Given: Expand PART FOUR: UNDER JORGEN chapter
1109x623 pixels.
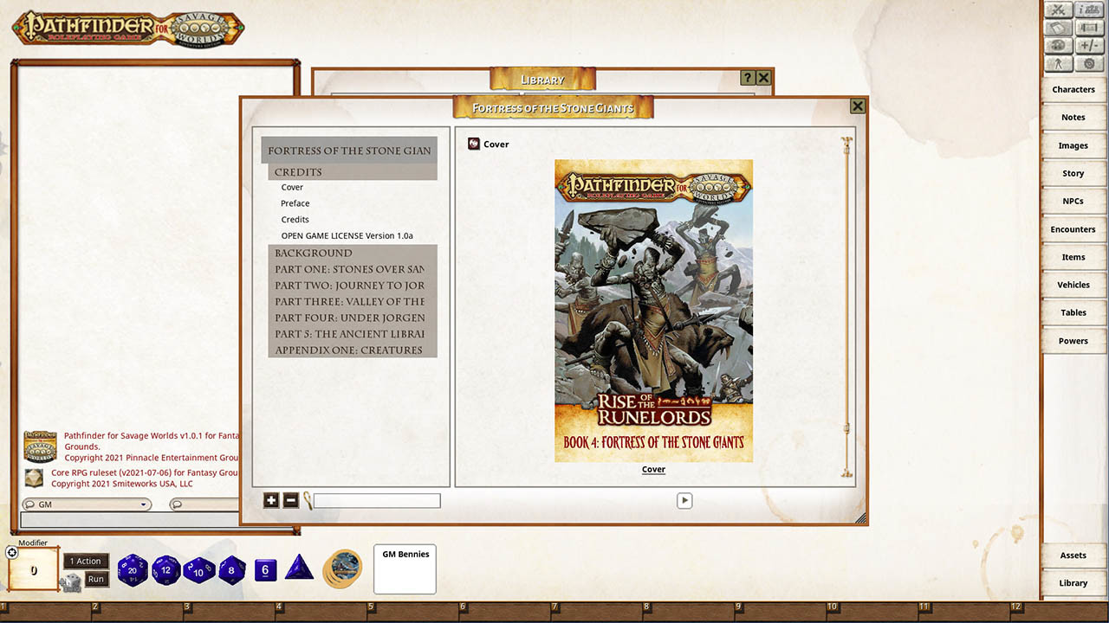Looking at the screenshot, I should pos(353,318).
